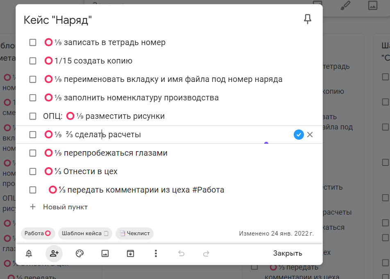Check off "записать в тетрадь номер"
The image size is (390, 279).
point(33,42)
